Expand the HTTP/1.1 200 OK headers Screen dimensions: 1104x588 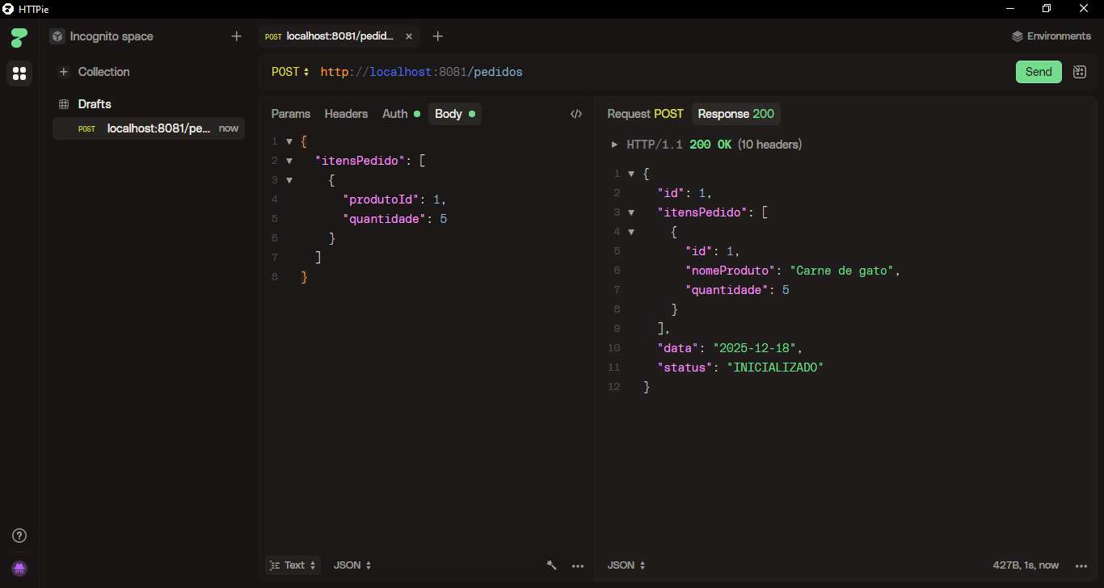(x=615, y=145)
